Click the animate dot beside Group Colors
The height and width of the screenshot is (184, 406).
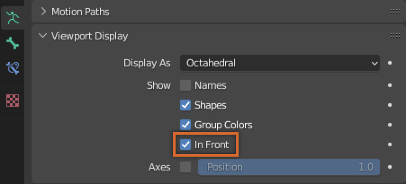(x=390, y=125)
